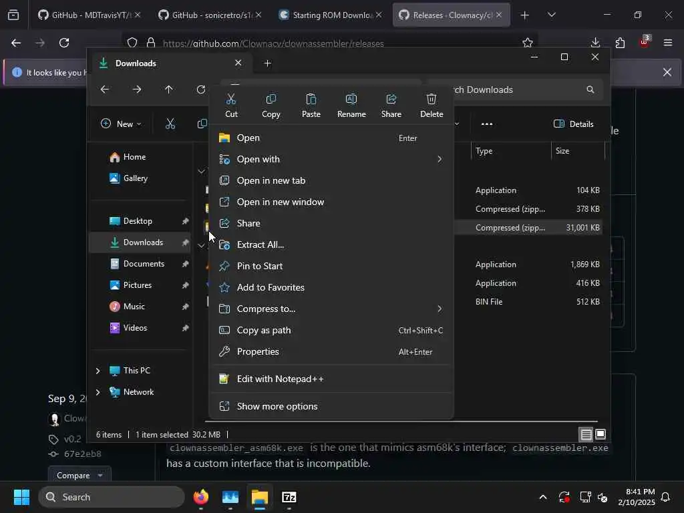Click Cut in the context menu

tap(231, 106)
